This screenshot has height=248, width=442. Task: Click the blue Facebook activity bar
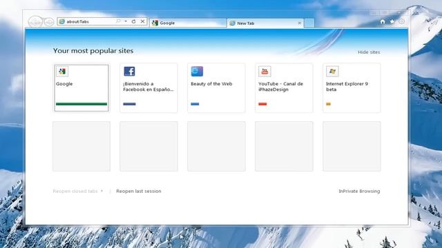[x=129, y=104]
